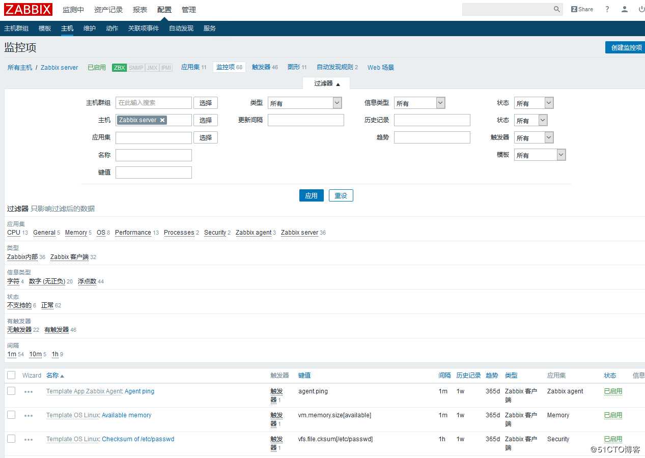Click the search magnifier icon
645x458 pixels.
coord(557,9)
